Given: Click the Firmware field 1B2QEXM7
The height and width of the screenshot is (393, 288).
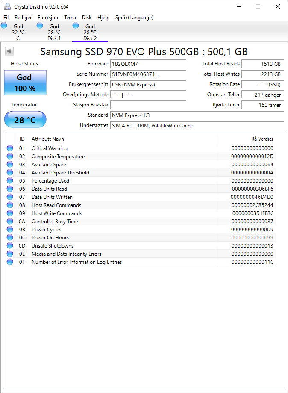Looking at the screenshot, I should pyautogui.click(x=148, y=64).
